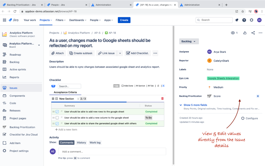Click the share issue icon

(253, 33)
